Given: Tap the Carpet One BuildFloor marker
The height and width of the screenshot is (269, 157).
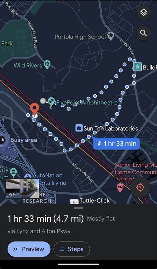Looking at the screenshot, I should click(x=137, y=67).
